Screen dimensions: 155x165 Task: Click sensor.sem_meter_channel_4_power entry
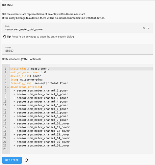point(42,102)
